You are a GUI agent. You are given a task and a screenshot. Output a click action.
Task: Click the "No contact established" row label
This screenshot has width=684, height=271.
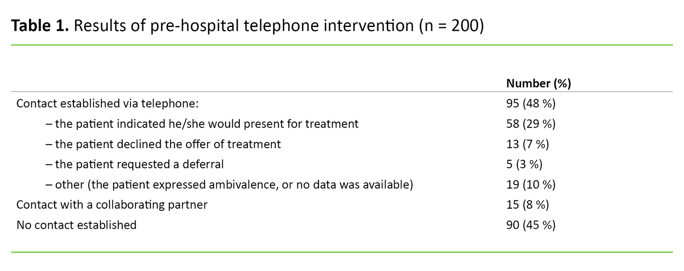(76, 225)
